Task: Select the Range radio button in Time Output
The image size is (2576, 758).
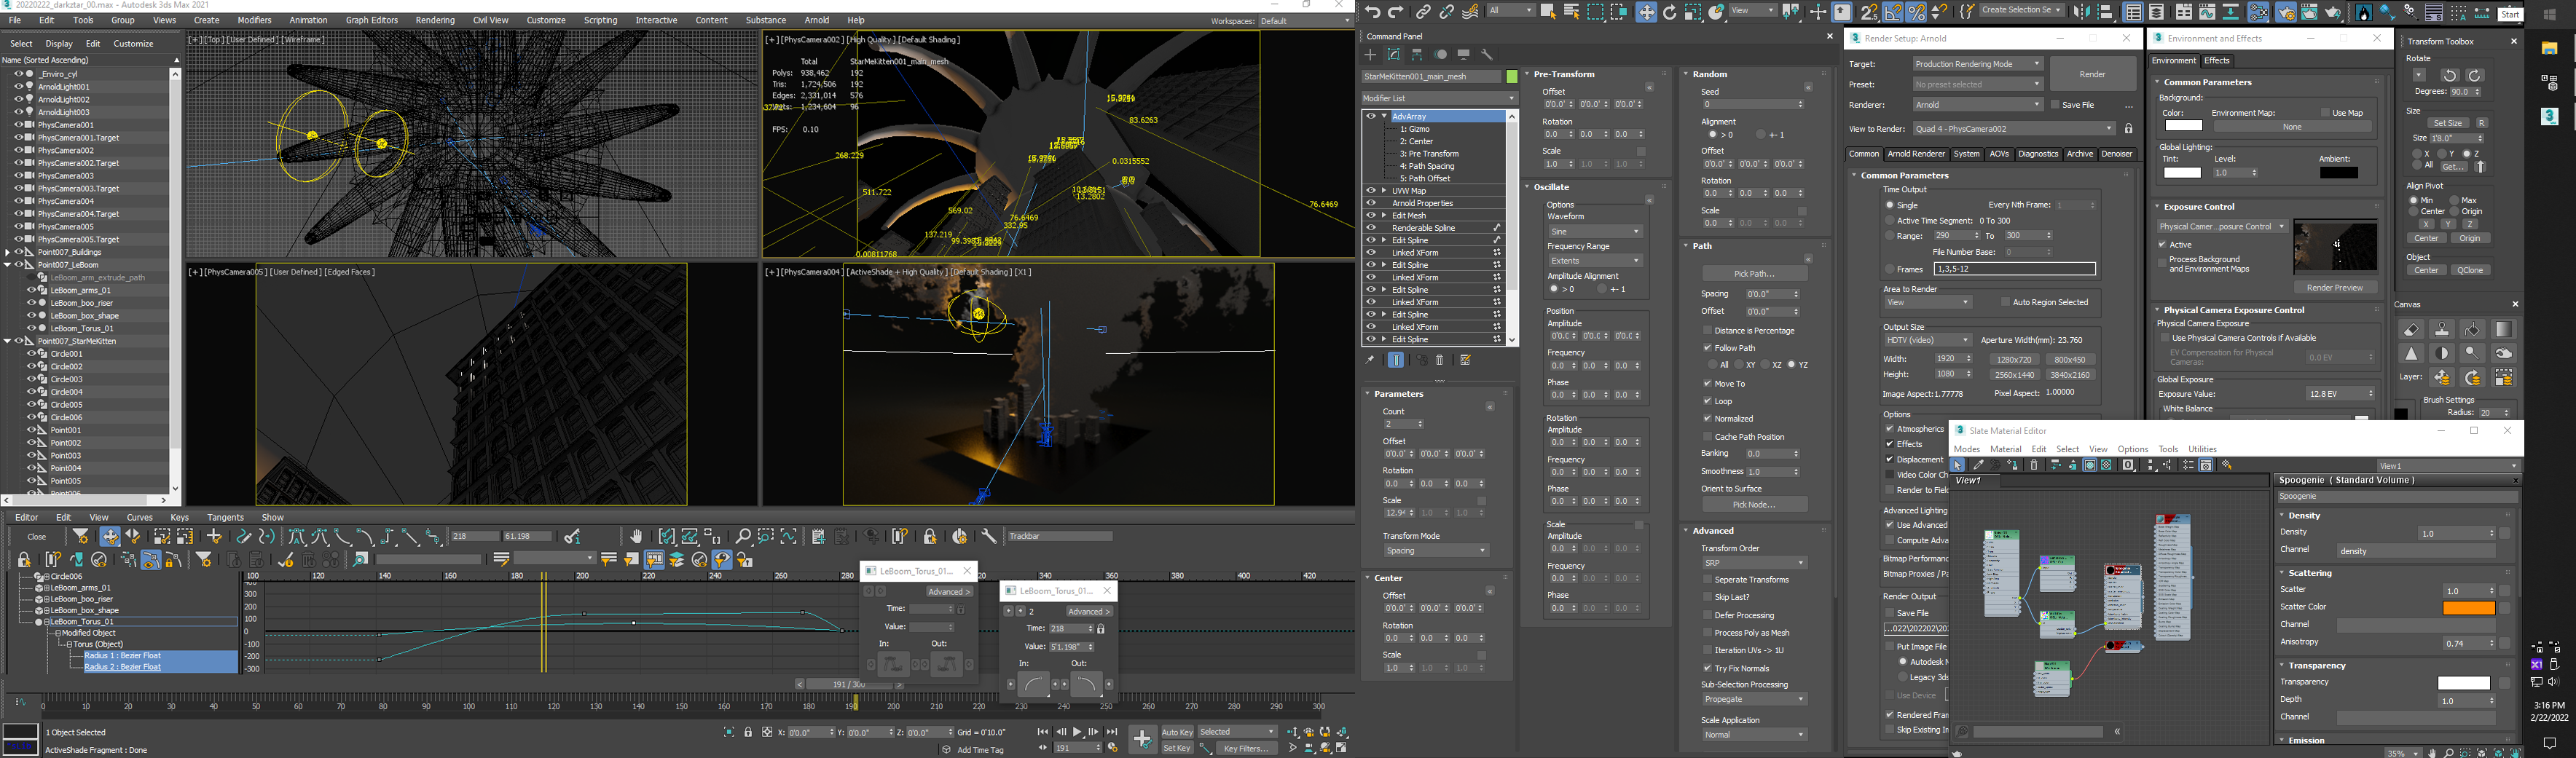Action: click(1890, 236)
